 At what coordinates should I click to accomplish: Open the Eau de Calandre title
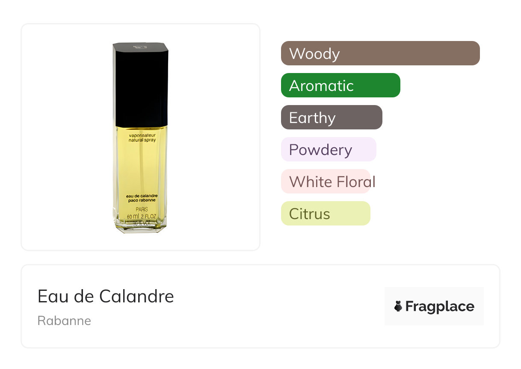(x=106, y=296)
